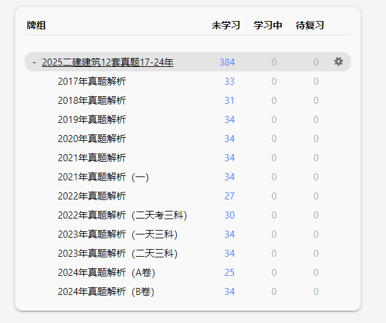
Task: Select 2023年真题解析（一天三科）subdeck
Action: click(117, 234)
